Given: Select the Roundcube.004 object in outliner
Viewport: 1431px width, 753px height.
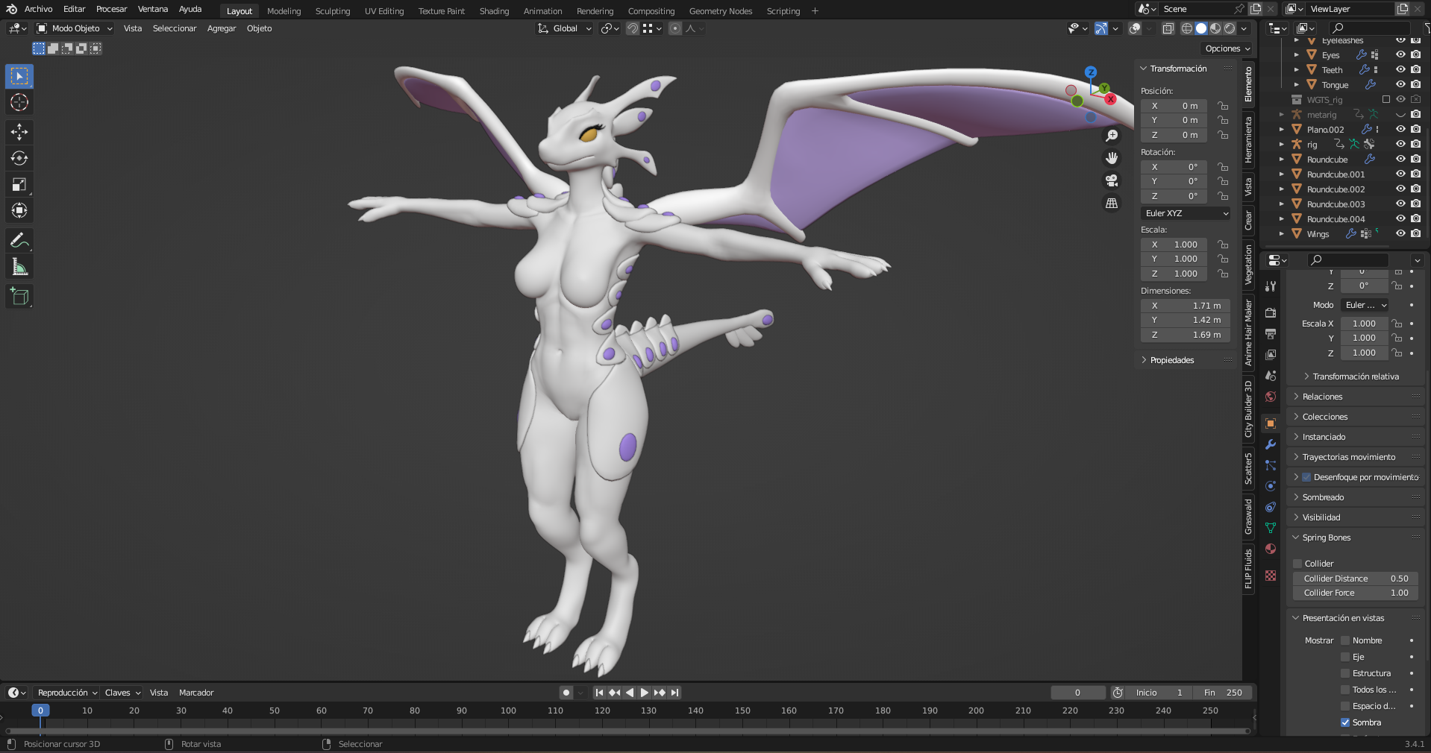Looking at the screenshot, I should pyautogui.click(x=1336, y=219).
